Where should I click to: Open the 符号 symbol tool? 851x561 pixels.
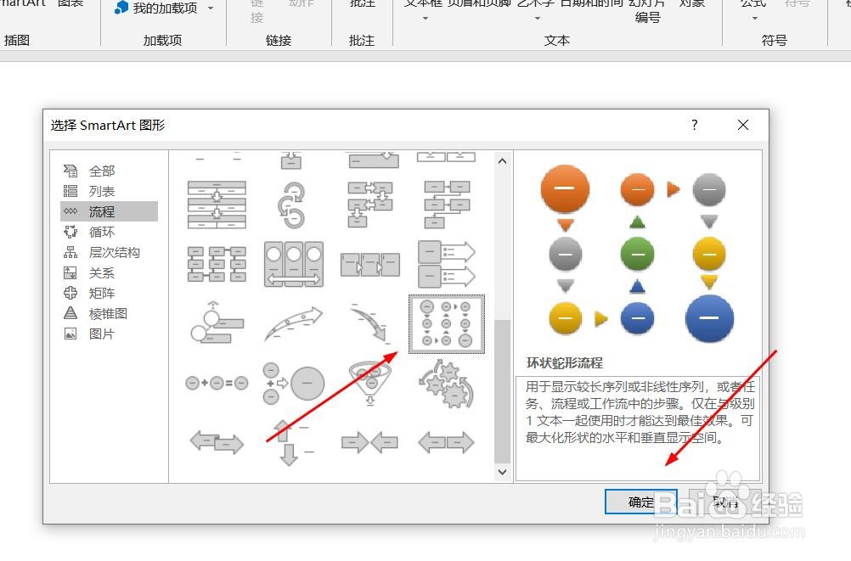tap(797, 7)
